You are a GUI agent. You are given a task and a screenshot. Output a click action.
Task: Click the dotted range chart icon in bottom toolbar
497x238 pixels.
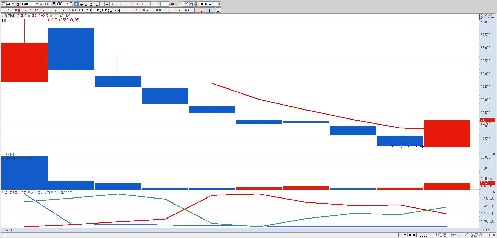coord(449,235)
